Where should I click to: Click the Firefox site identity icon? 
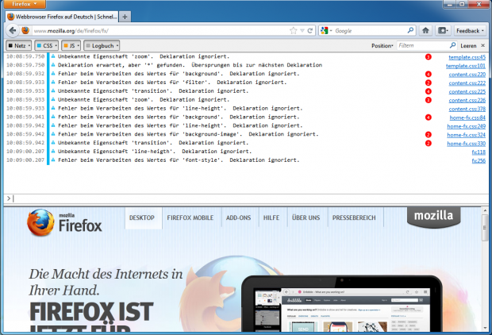(x=25, y=30)
